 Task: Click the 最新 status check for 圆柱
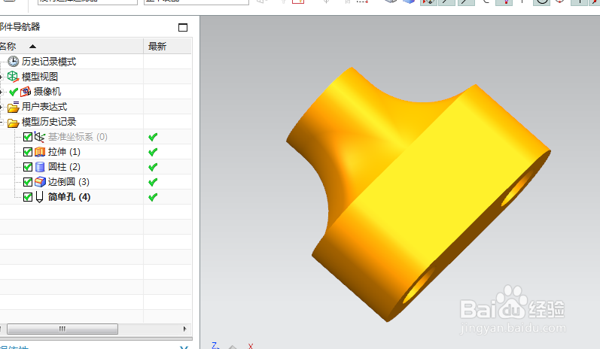[x=153, y=167]
